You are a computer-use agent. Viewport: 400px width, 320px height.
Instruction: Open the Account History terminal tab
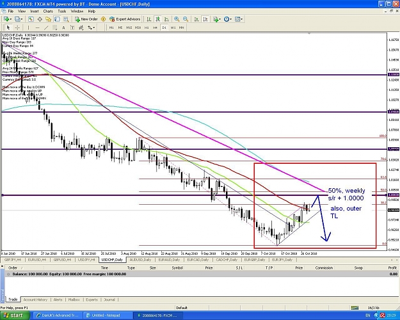(35, 300)
